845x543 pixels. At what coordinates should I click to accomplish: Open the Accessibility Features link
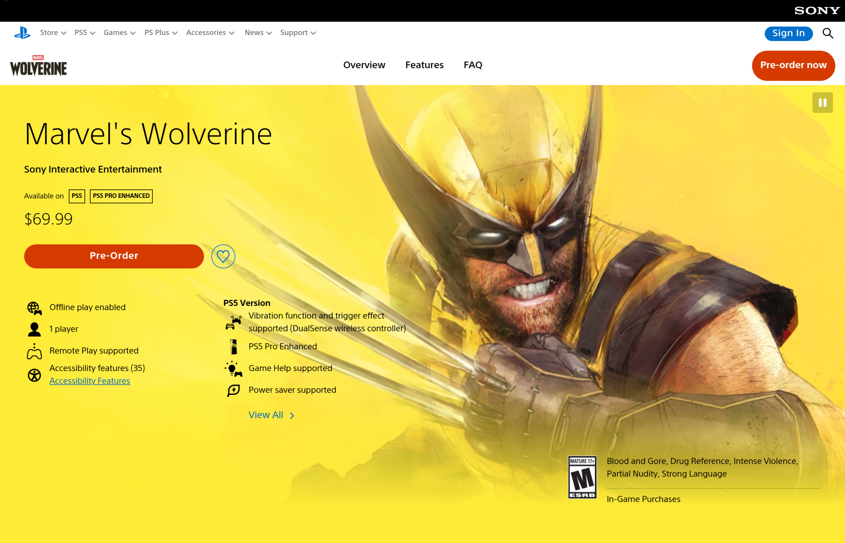coord(89,381)
